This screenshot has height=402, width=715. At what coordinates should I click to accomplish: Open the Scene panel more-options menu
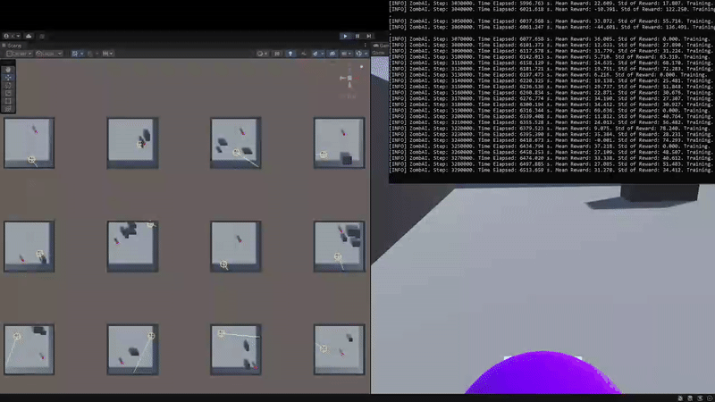366,46
